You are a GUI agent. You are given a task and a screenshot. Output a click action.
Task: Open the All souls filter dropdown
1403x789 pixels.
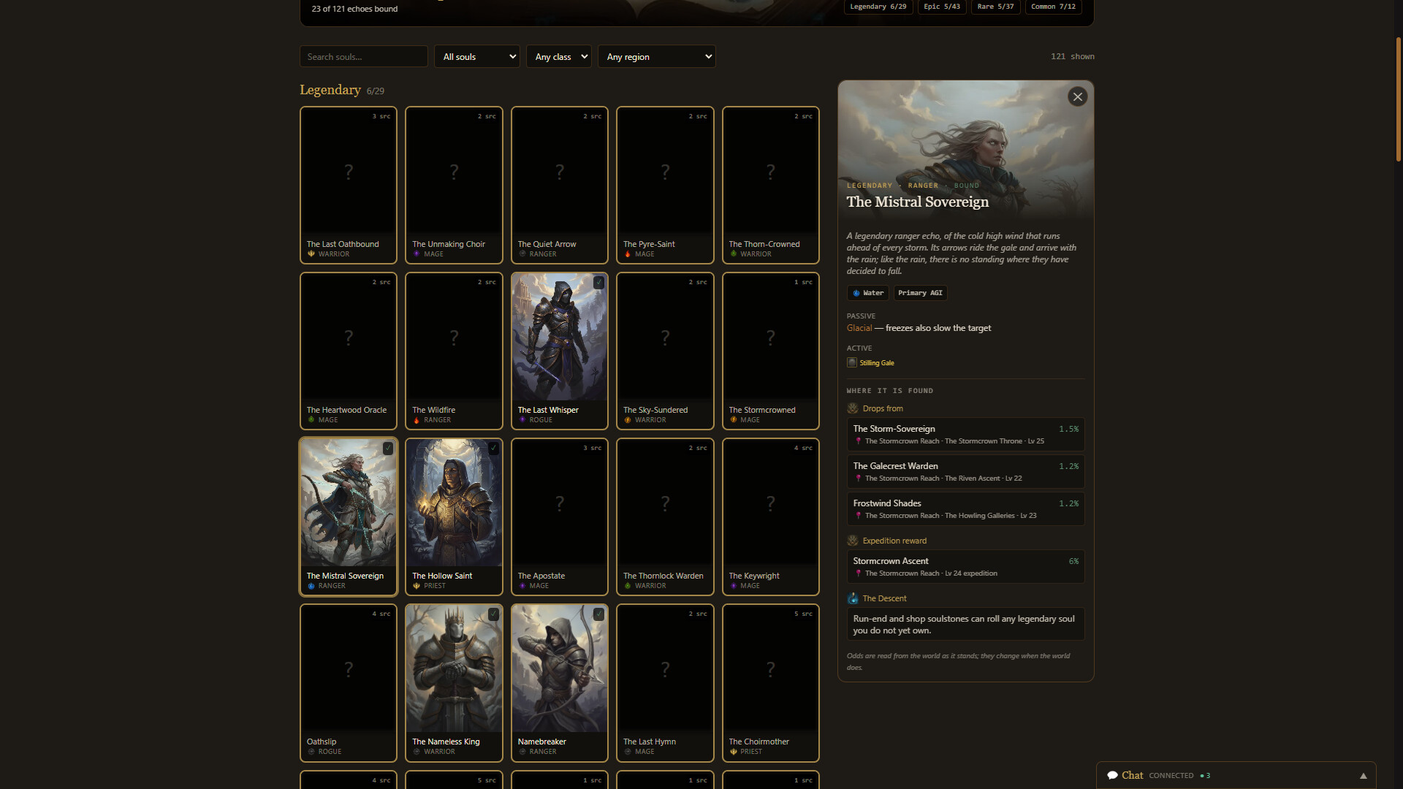[477, 56]
